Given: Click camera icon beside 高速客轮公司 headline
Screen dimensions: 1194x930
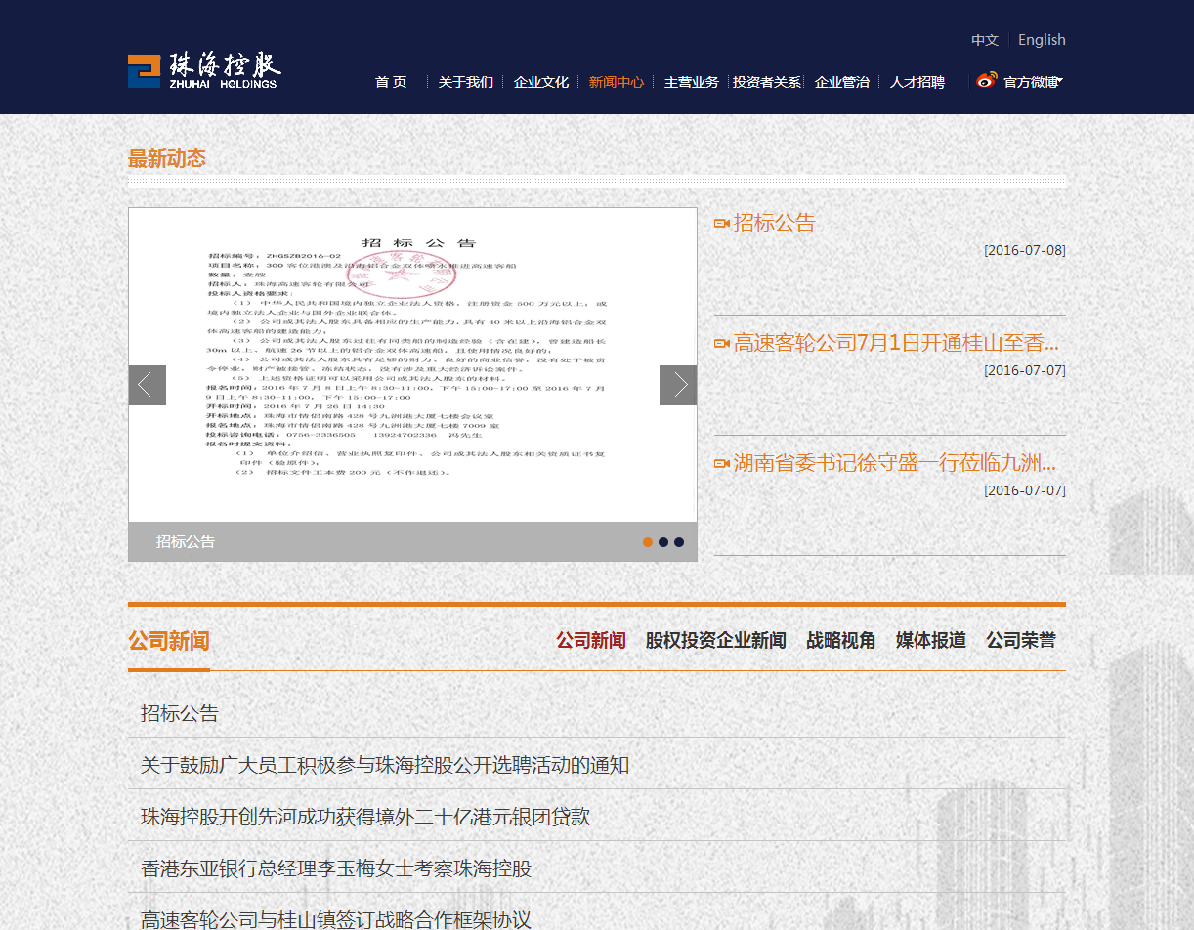Looking at the screenshot, I should pyautogui.click(x=722, y=344).
